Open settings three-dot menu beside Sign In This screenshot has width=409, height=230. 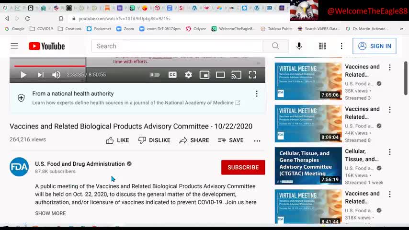[x=341, y=46]
